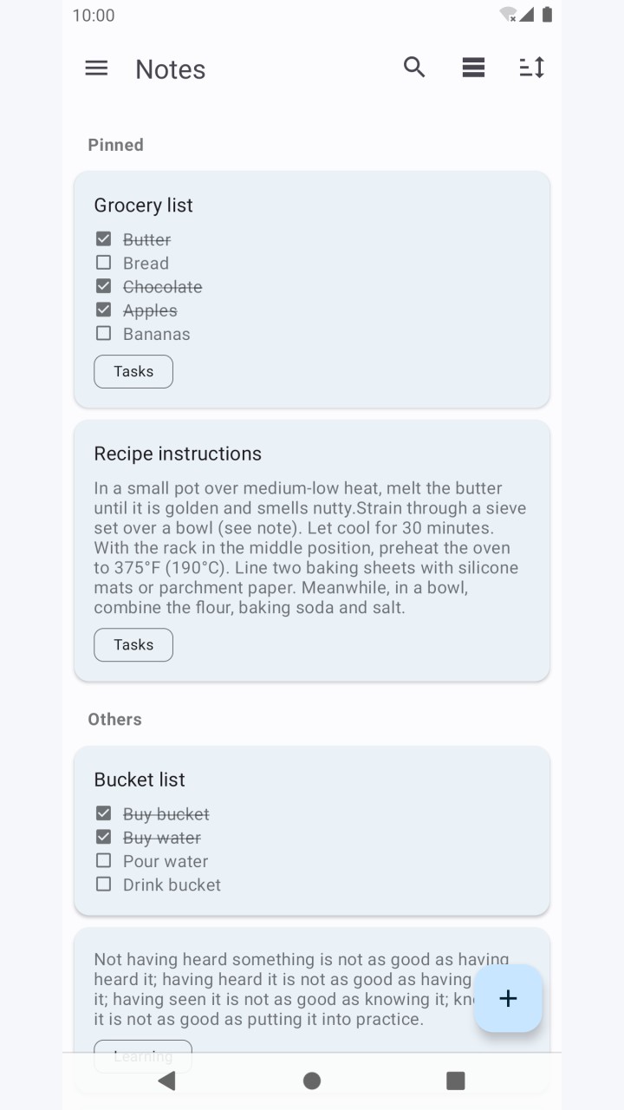624x1110 pixels.
Task: Check the Pour water checkbox
Action: 104,860
